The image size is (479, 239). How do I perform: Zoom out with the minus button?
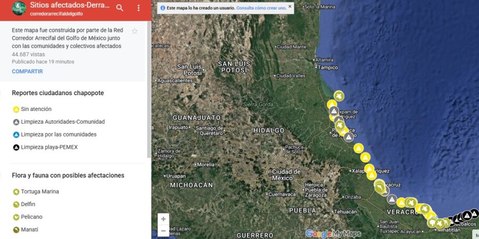point(163,231)
